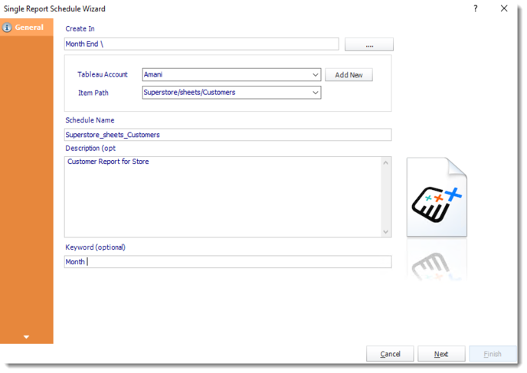Click the Keyword (optional) label
This screenshot has height=373, width=527.
pos(96,247)
